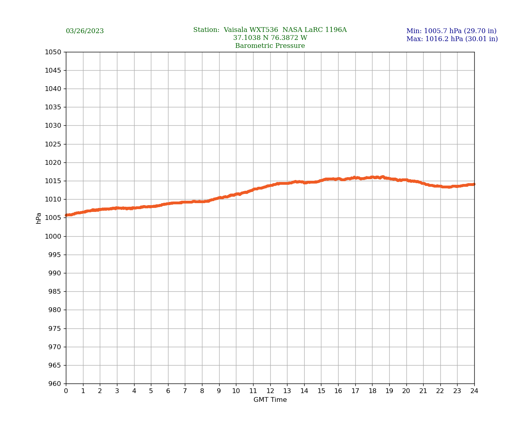Click the orange pressure line at hour 24
Screen dimensions: 527x431
(x=474, y=184)
